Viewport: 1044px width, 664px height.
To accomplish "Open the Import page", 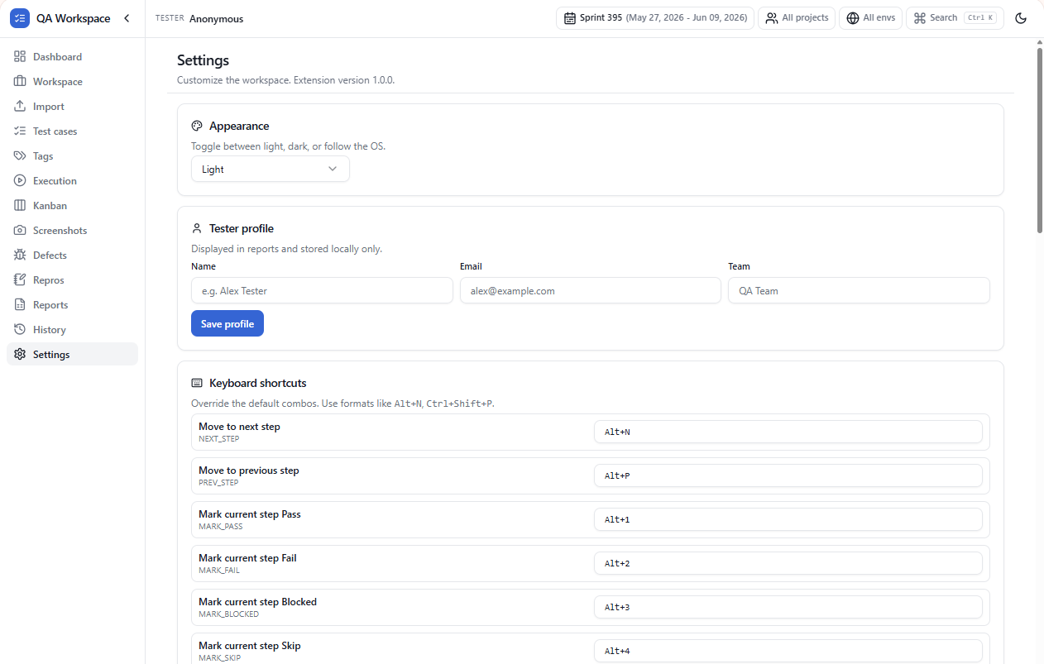I will 72,107.
